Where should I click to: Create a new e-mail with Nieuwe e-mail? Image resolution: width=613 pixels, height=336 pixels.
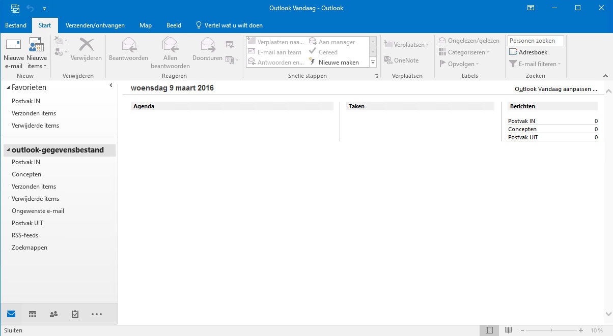[x=13, y=53]
